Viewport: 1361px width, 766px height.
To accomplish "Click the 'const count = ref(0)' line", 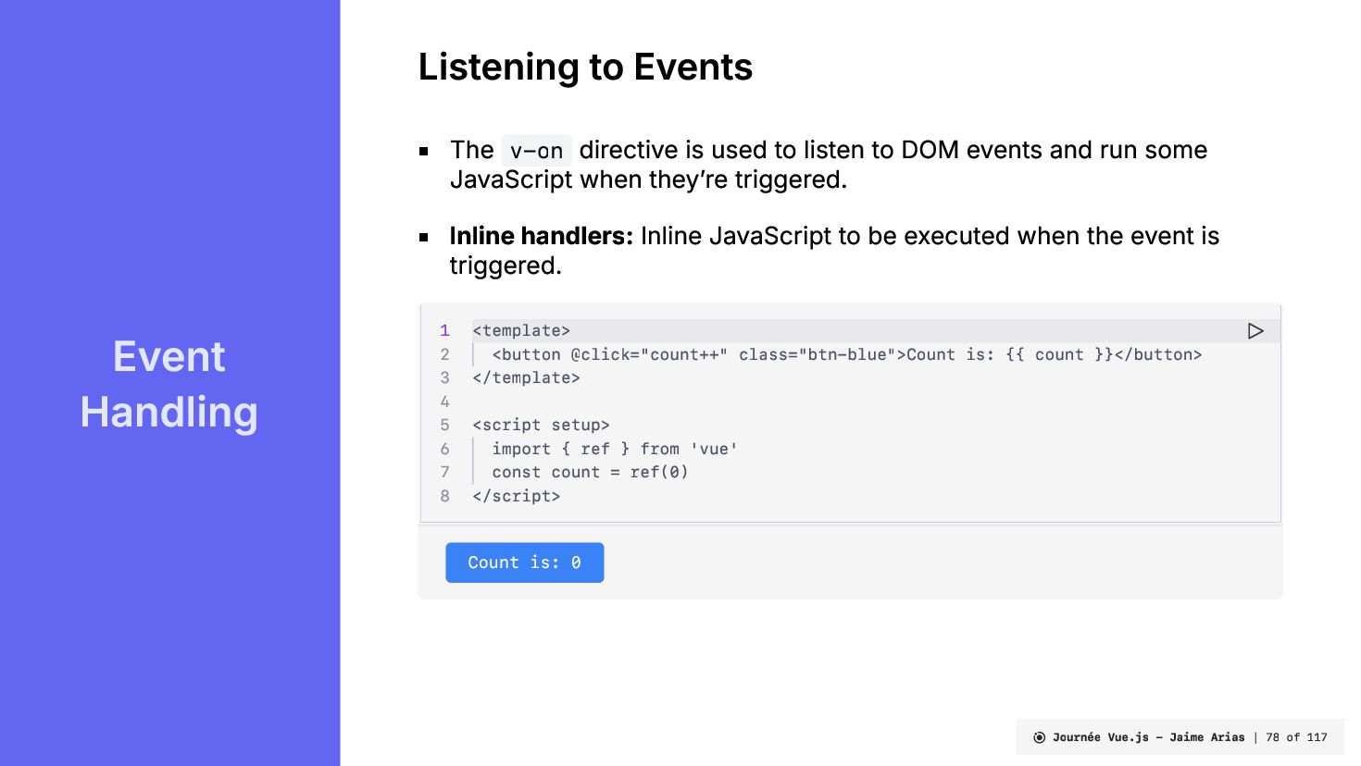I will (590, 472).
